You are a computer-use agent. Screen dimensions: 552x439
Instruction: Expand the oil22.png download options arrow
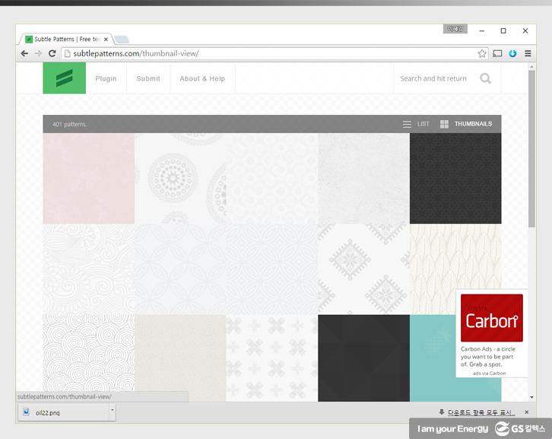click(x=112, y=412)
